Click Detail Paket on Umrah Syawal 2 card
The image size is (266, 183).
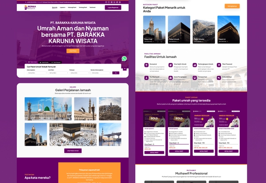[154, 152]
